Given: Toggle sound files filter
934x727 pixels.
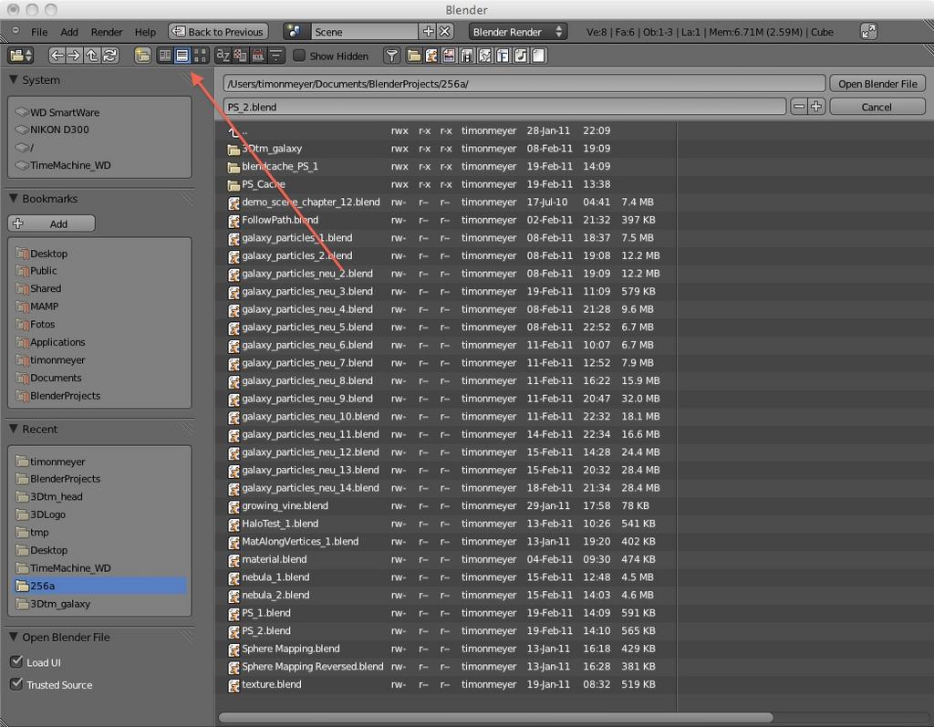Looking at the screenshot, I should point(521,56).
